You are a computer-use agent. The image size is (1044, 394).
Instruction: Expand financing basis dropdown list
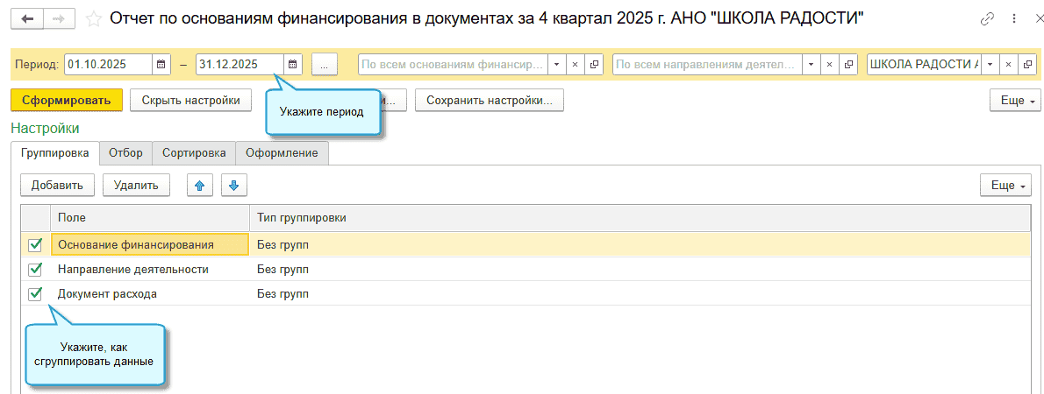(555, 65)
